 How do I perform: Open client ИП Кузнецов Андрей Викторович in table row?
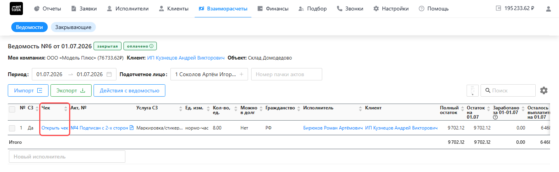pyautogui.click(x=401, y=128)
